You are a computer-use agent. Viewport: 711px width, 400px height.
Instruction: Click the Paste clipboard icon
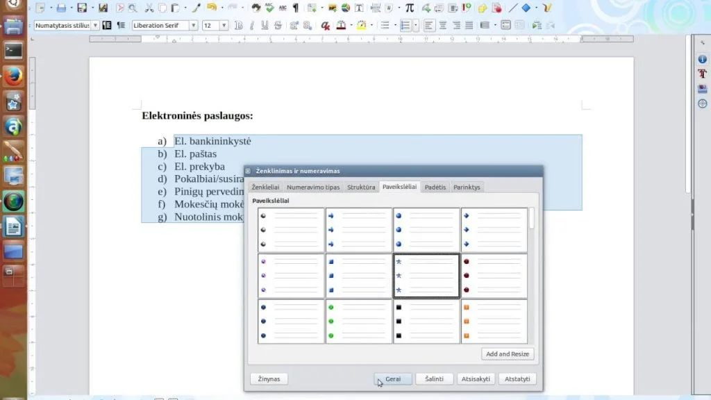[x=174, y=8]
